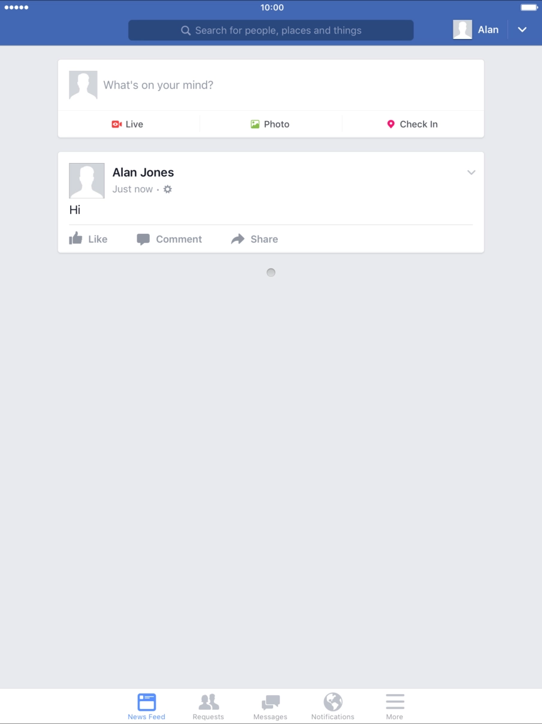This screenshot has width=542, height=724.
Task: Open the Requests tab
Action: pyautogui.click(x=208, y=707)
